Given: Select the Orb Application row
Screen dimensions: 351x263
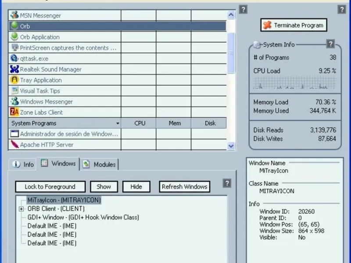Looking at the screenshot, I should coord(118,37).
